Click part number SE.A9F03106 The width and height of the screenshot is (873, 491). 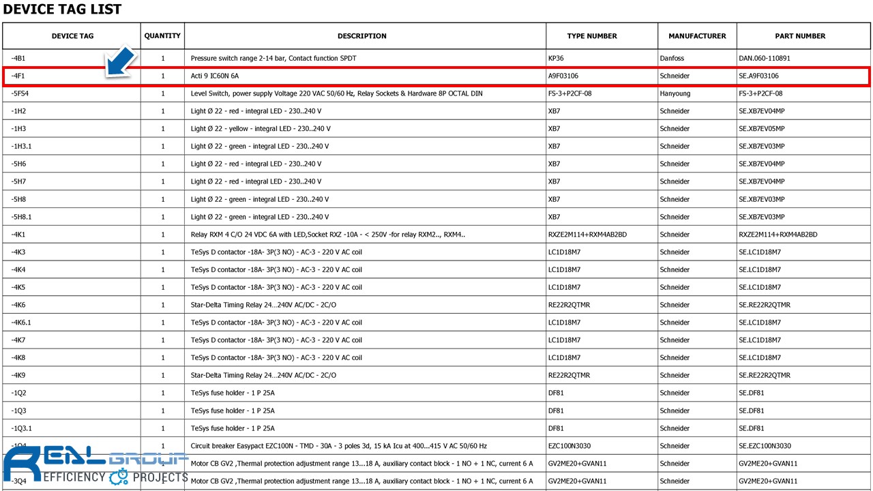pyautogui.click(x=758, y=76)
